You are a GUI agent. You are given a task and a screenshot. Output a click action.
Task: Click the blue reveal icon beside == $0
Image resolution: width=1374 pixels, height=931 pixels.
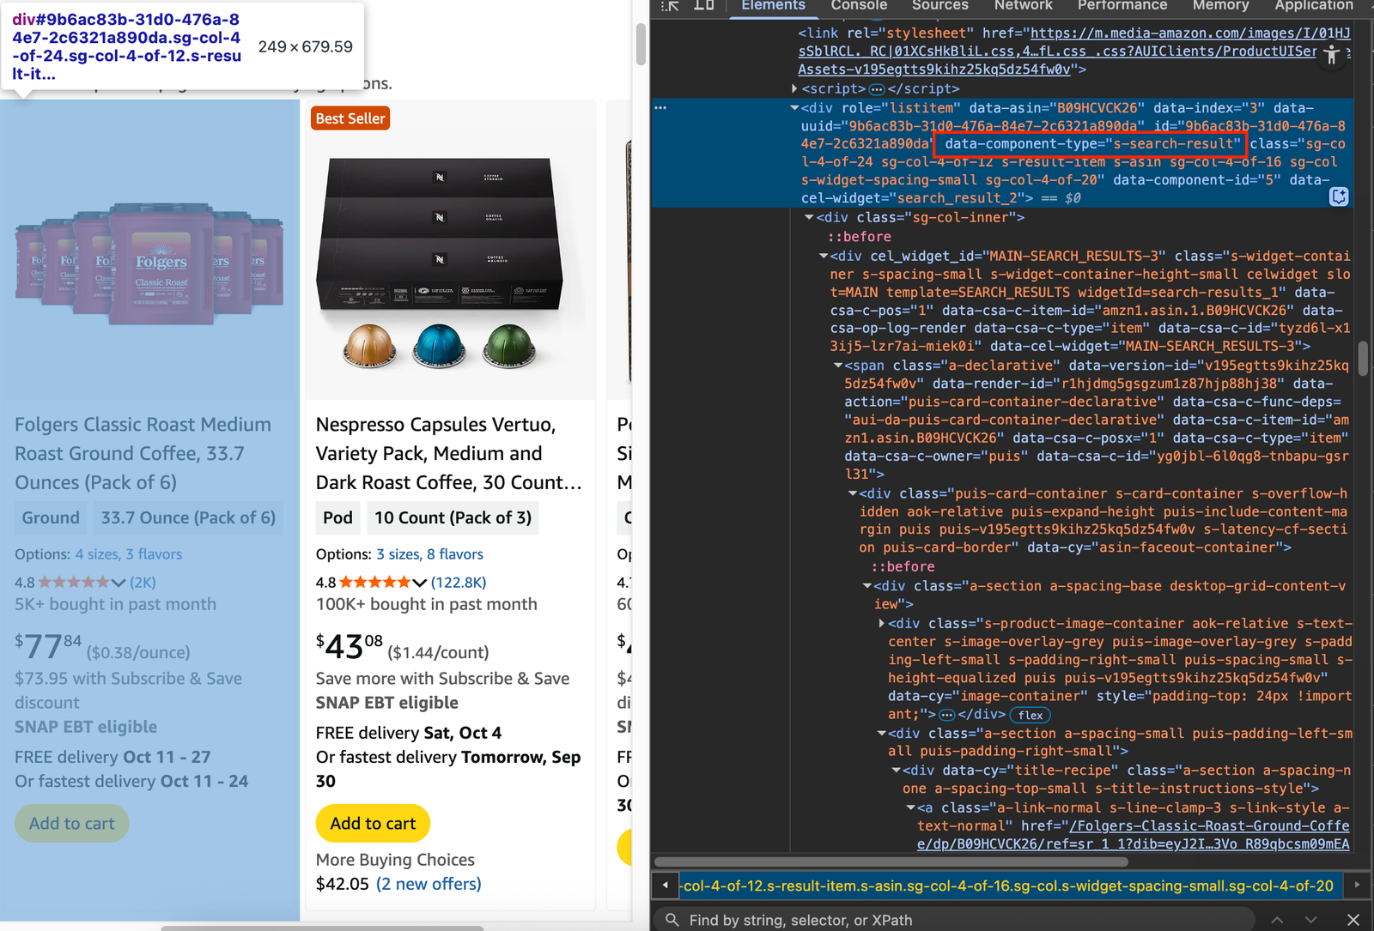coord(1339,196)
